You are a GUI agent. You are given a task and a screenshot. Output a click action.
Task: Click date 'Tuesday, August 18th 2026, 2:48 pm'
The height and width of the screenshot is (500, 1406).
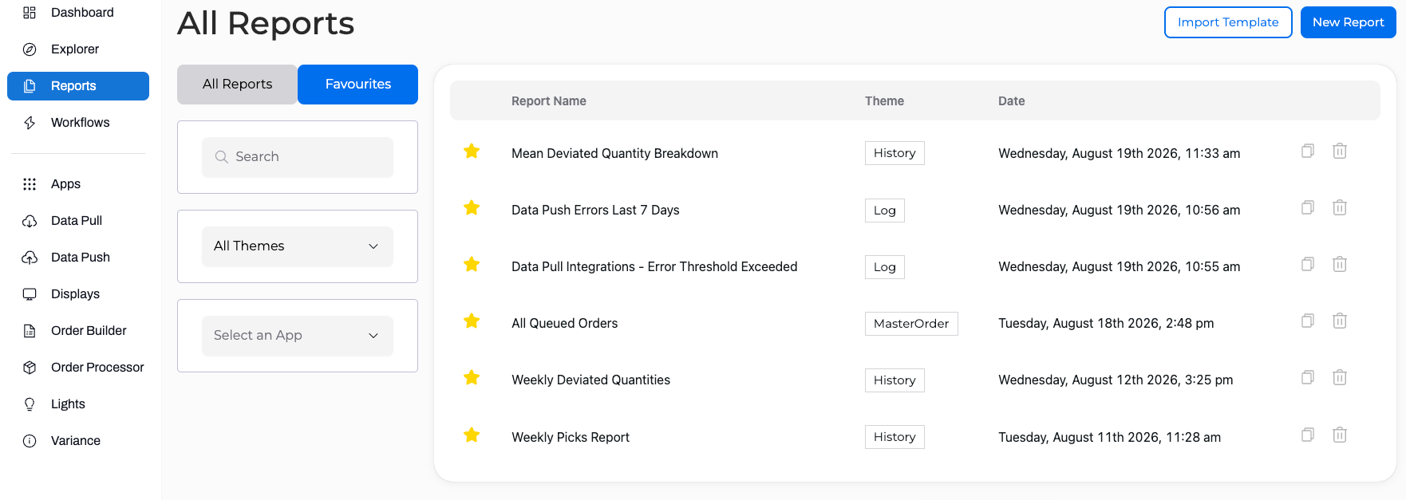(x=1106, y=324)
